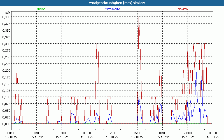The width and height of the screenshot is (224, 140).
Task: Click the 0,300 y-axis value
Action: [6, 44]
